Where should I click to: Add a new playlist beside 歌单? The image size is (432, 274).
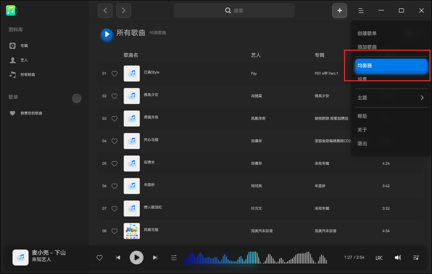tap(77, 98)
